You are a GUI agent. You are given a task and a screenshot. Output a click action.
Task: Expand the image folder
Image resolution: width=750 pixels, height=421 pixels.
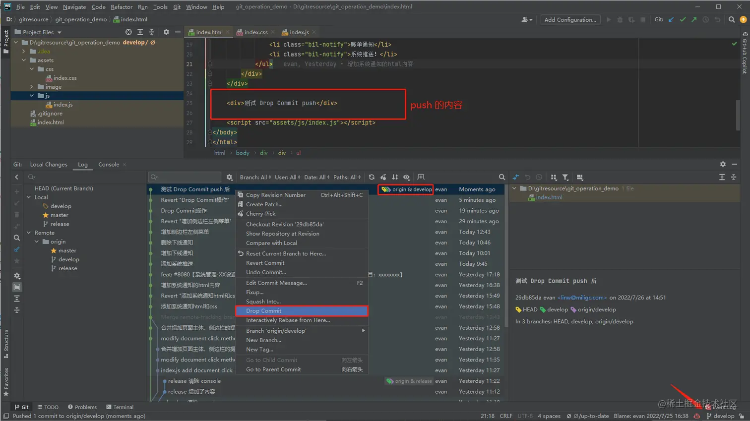32,87
